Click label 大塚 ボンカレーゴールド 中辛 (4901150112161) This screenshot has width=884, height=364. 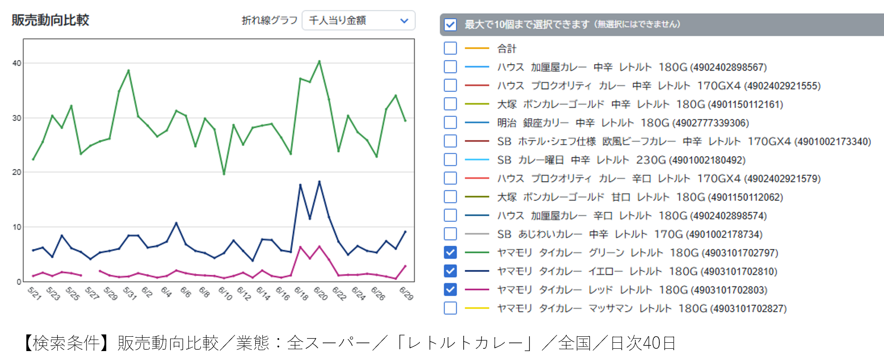click(x=640, y=104)
